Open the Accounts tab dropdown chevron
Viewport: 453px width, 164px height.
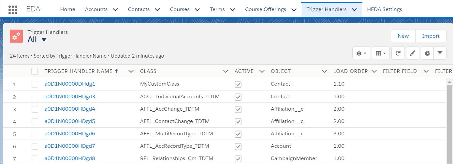click(x=115, y=9)
